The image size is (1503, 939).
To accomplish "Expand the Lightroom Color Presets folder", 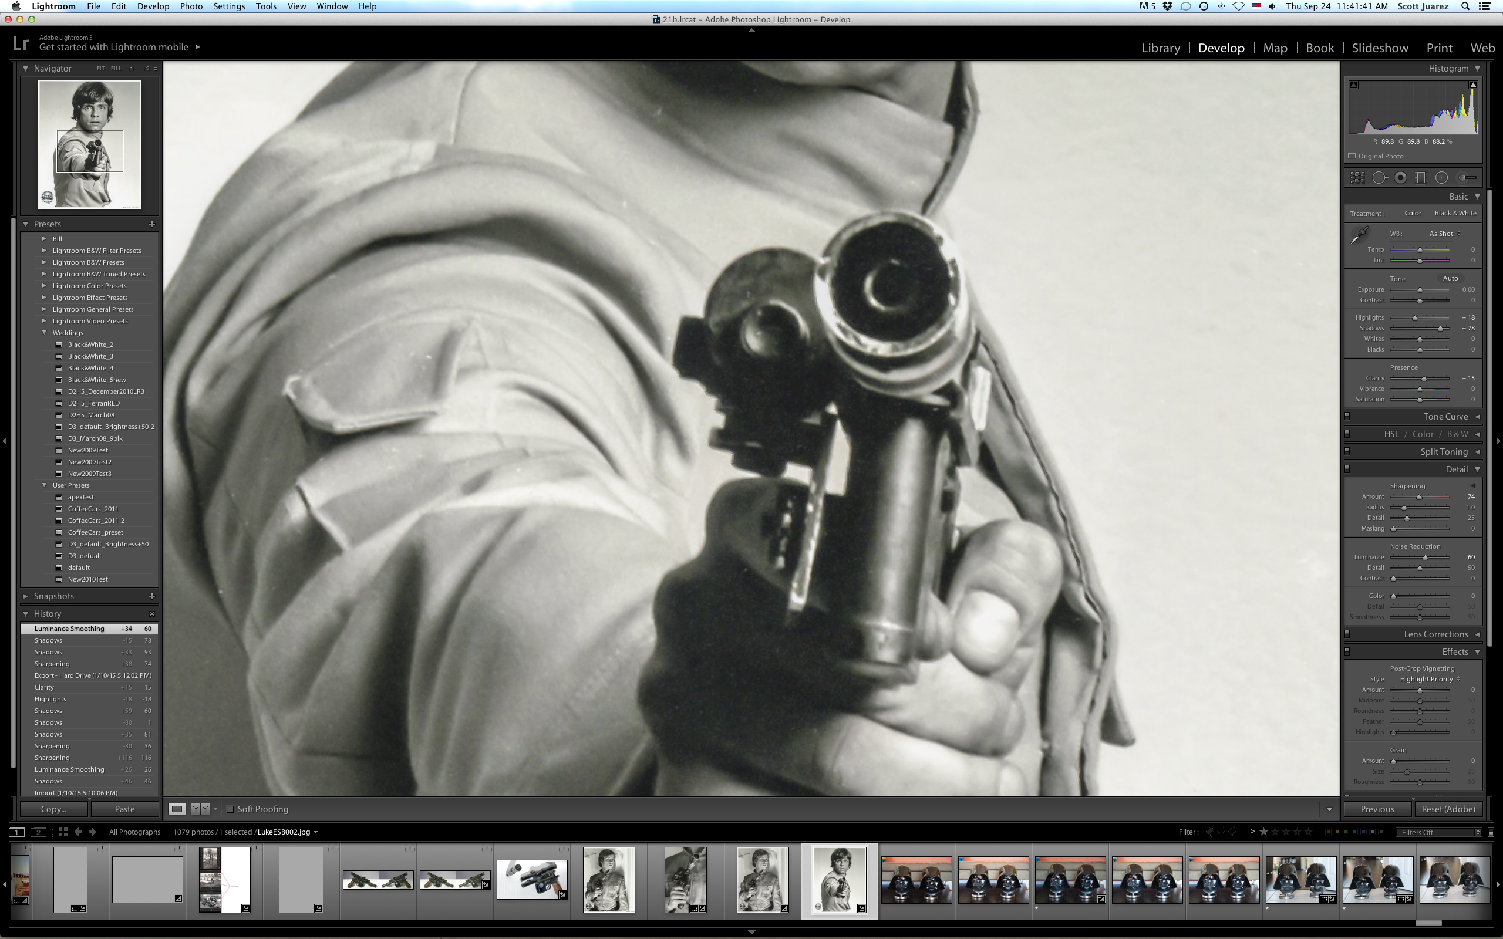I will [44, 286].
